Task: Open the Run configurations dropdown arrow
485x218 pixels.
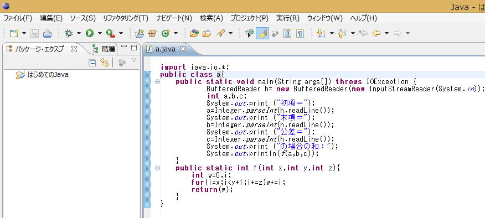Action: point(100,33)
